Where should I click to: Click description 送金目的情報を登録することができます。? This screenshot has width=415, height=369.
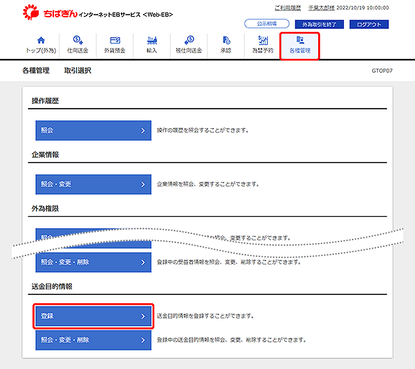coord(205,316)
